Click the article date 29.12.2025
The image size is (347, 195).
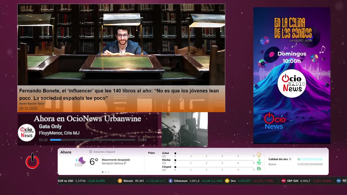click(28, 109)
